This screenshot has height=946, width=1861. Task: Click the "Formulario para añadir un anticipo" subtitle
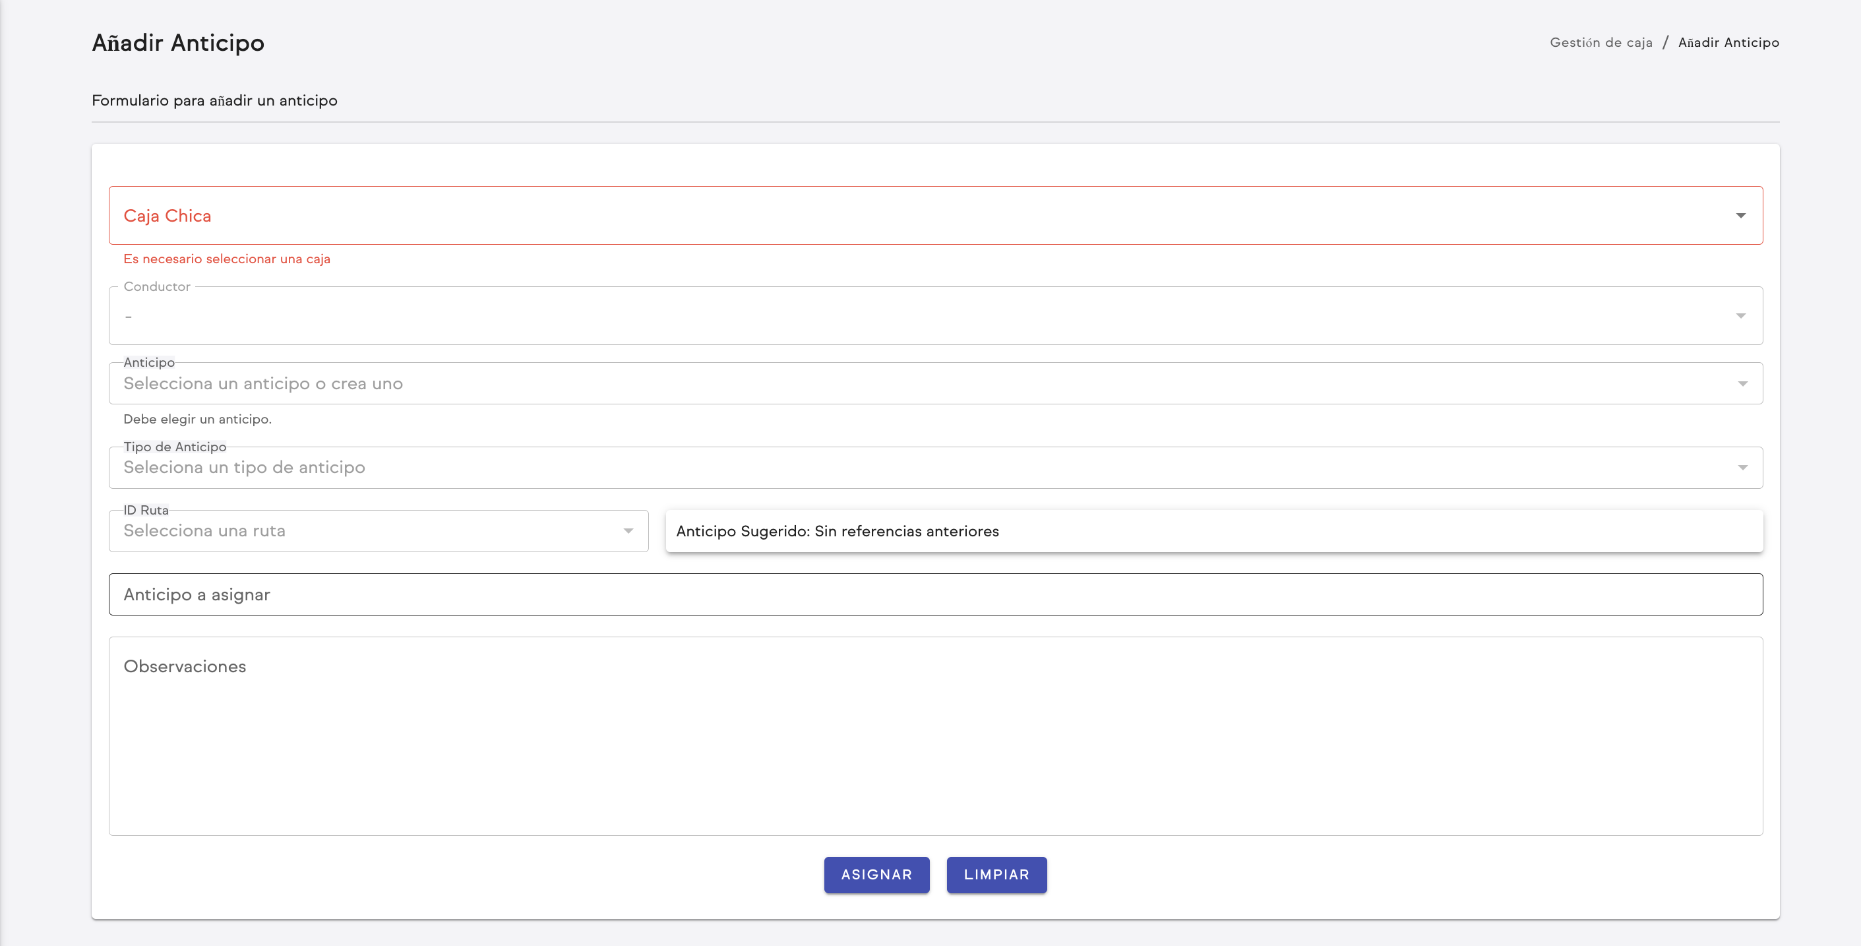click(x=214, y=100)
